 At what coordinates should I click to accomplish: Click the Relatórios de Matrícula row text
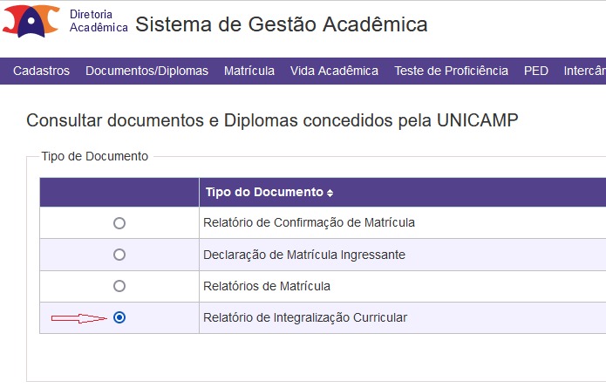pos(267,286)
